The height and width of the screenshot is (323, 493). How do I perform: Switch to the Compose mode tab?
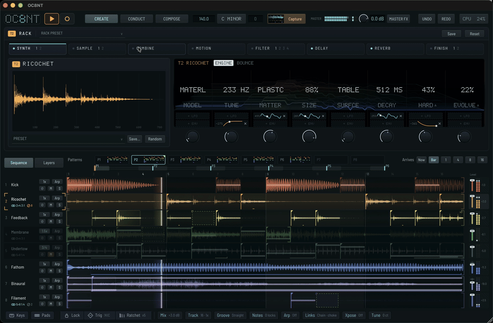[172, 19]
